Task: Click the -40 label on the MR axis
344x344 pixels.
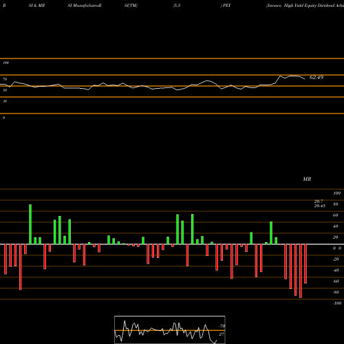Action: pos(336,270)
